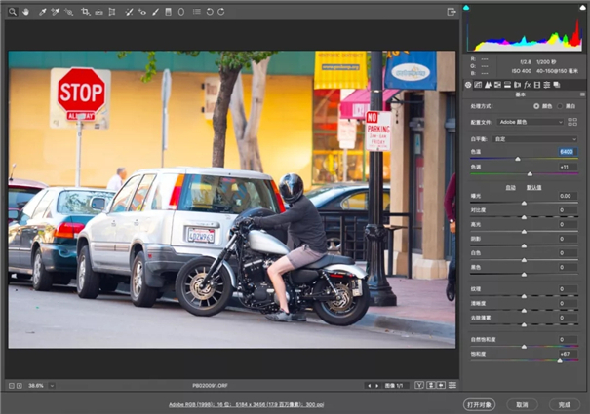Open the 配置文件 Adobe 颜色 dropdown
590x414 pixels.
(532, 122)
